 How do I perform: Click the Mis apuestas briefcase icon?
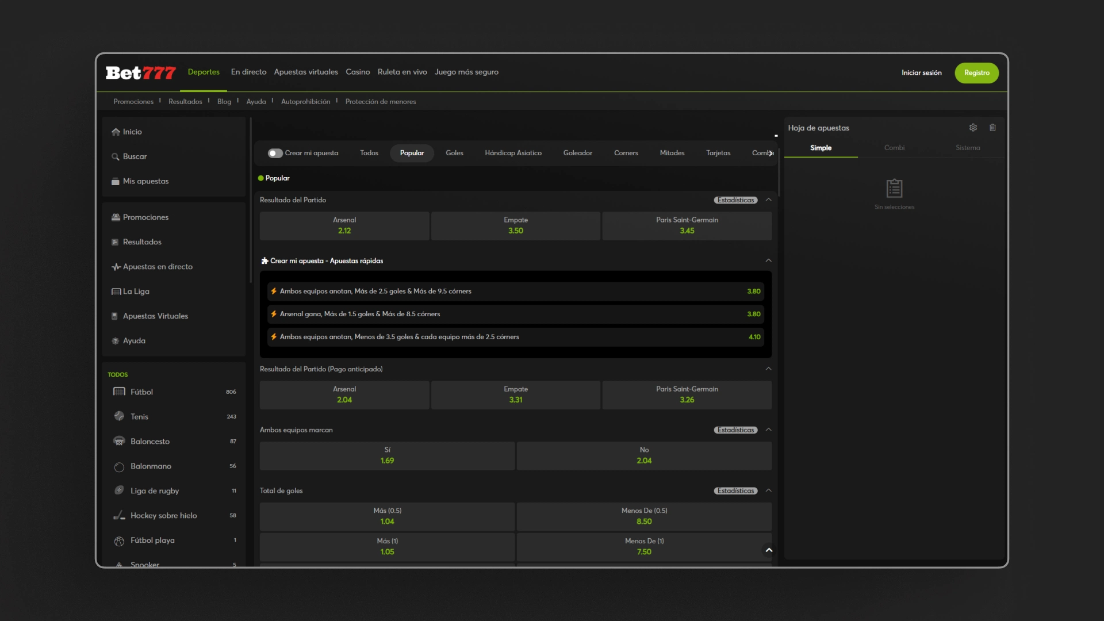pos(116,181)
